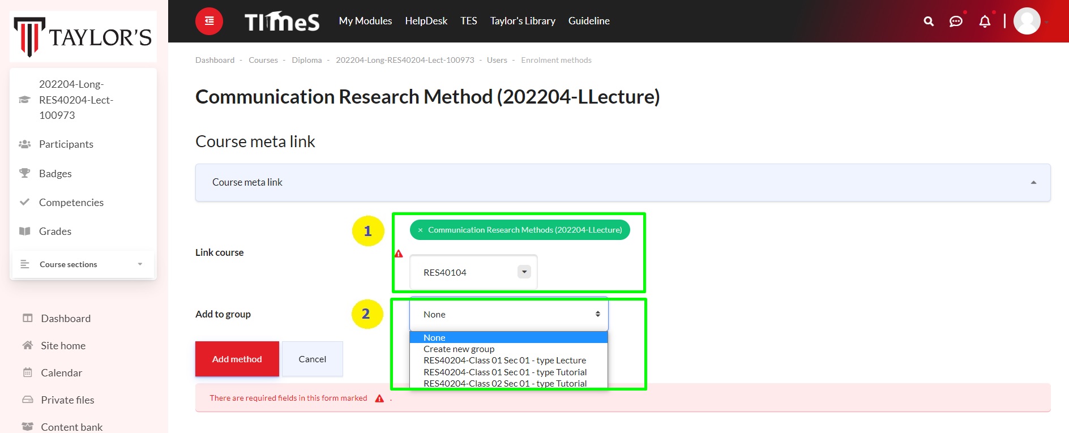Screen dimensions: 1069x433
Task: Open the notifications bell icon
Action: [x=985, y=22]
